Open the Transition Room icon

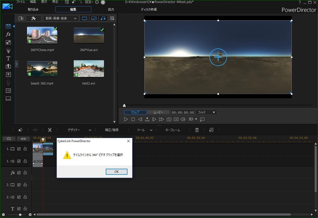(8, 66)
